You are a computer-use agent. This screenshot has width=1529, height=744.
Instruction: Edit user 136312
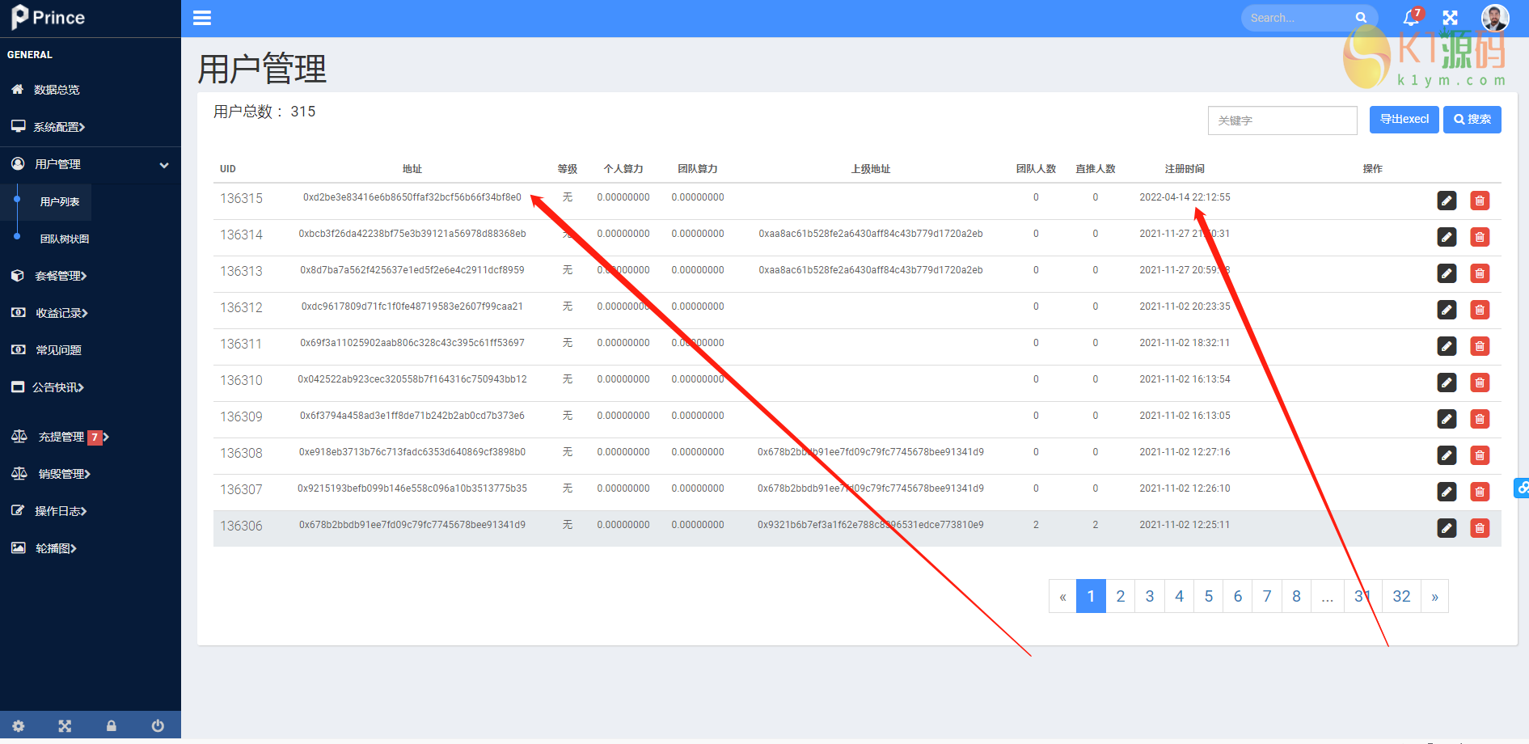pyautogui.click(x=1447, y=310)
